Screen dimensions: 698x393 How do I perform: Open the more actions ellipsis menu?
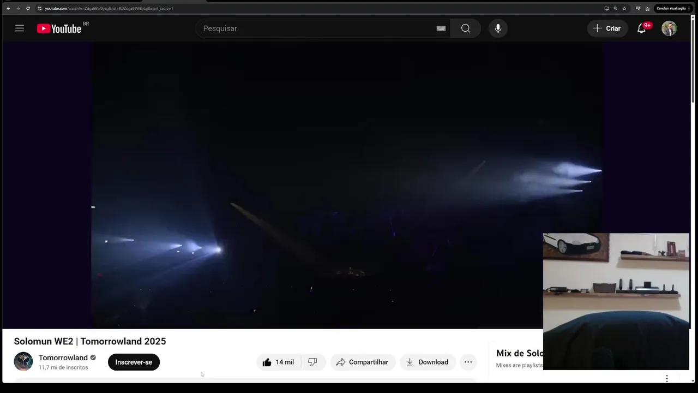[x=468, y=362]
